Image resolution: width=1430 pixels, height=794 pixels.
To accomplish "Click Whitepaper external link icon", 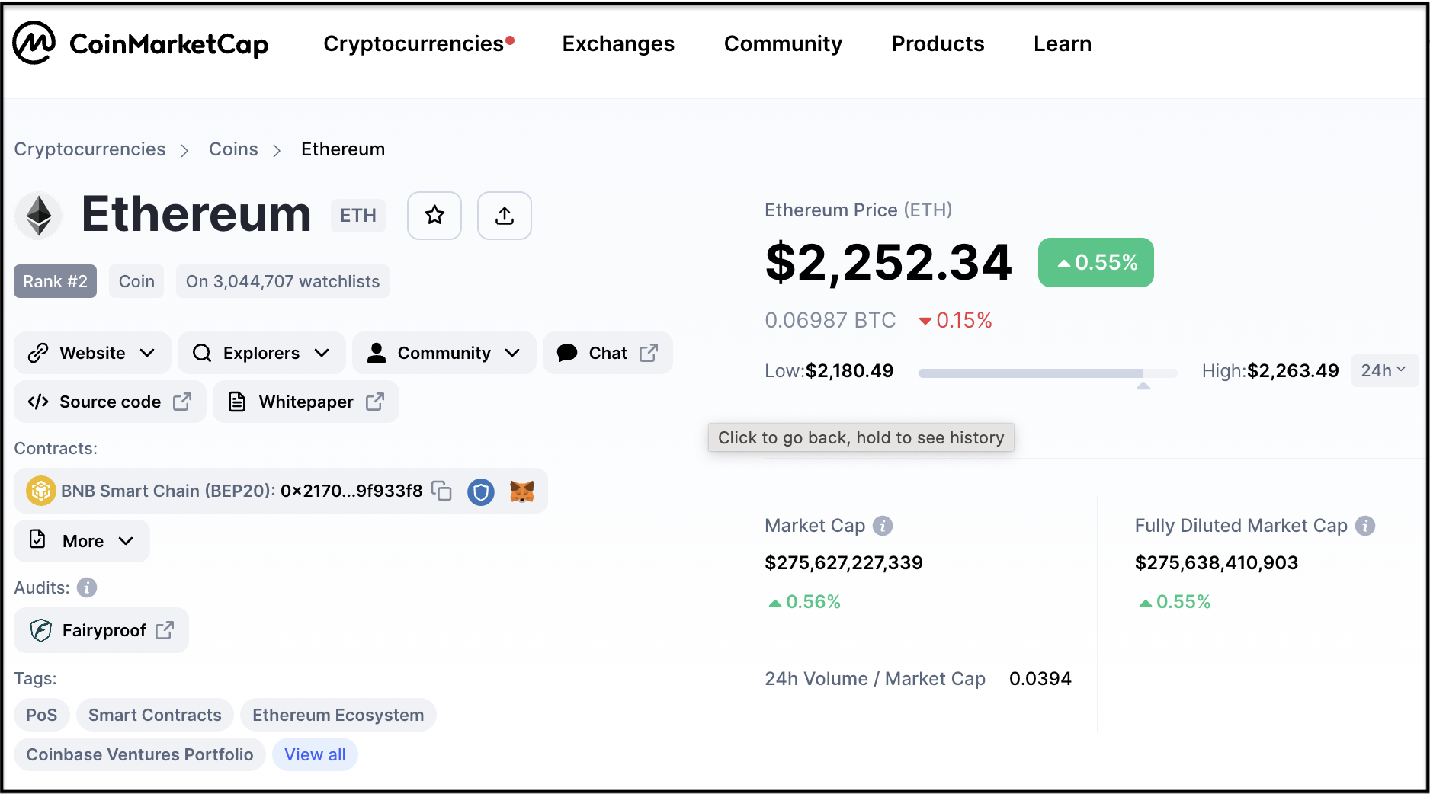I will [375, 402].
